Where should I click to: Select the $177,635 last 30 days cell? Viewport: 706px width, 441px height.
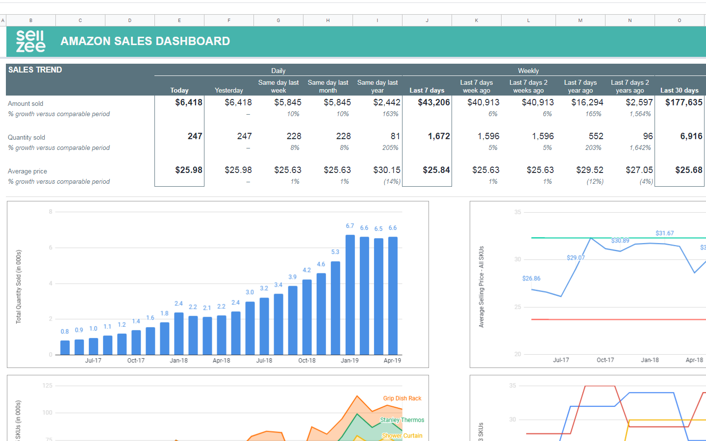pyautogui.click(x=684, y=102)
